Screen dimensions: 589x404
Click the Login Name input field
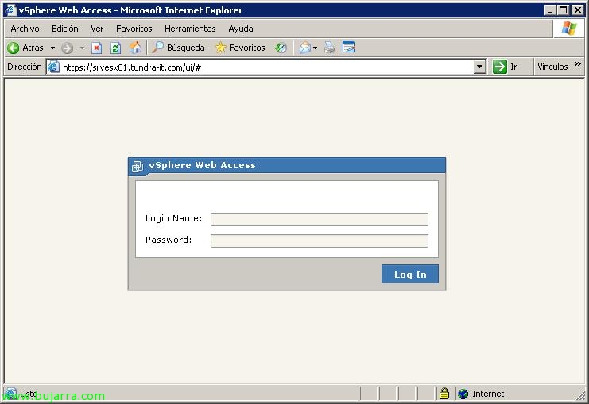pyautogui.click(x=320, y=219)
